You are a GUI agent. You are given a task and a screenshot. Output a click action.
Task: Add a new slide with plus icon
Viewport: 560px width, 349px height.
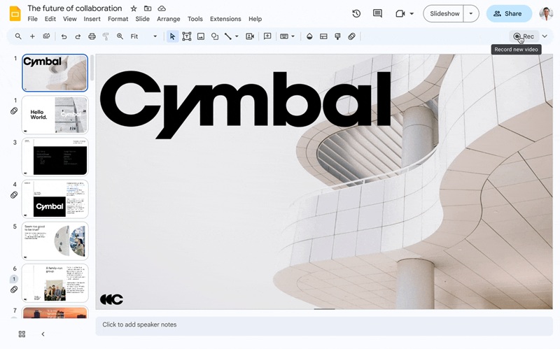click(x=32, y=36)
